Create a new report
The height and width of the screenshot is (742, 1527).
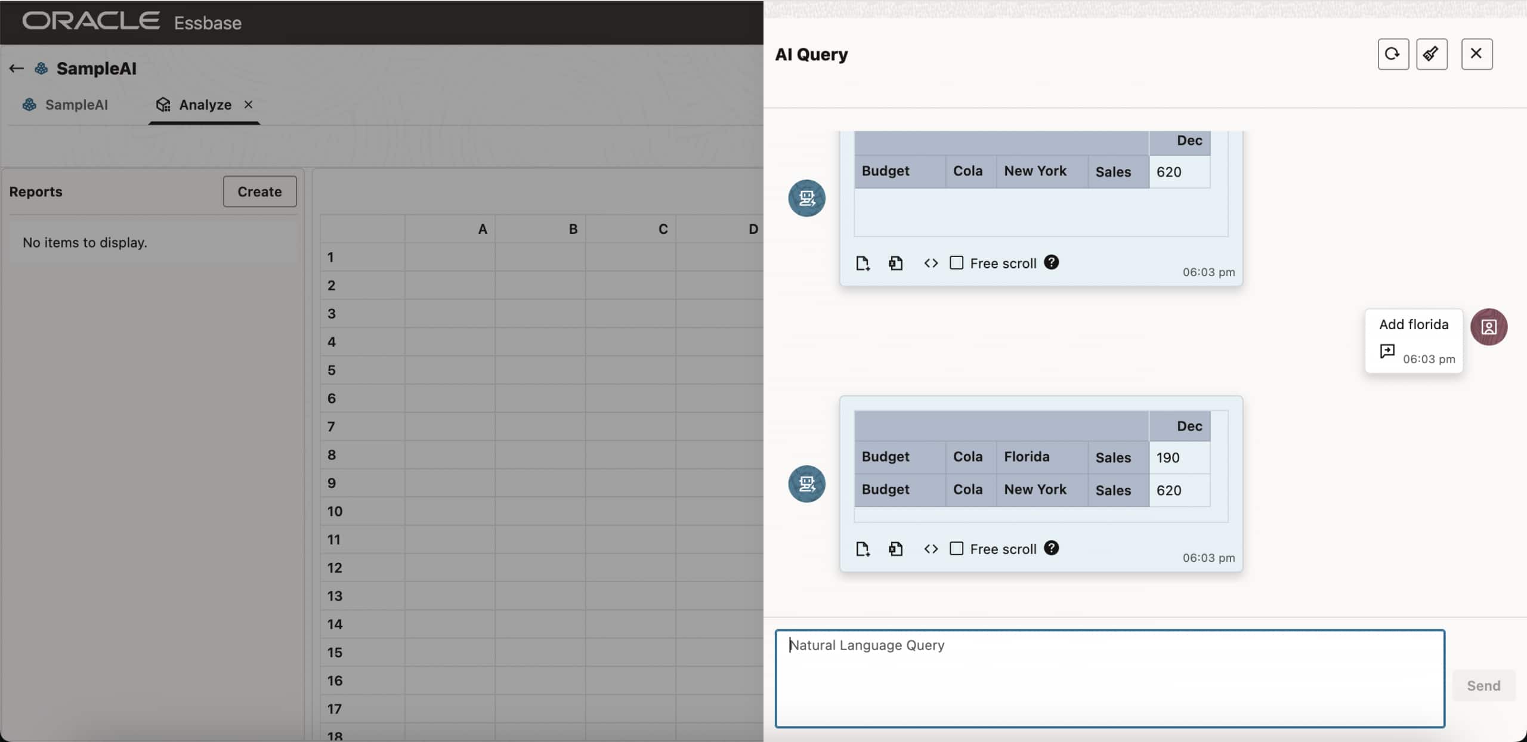(259, 191)
